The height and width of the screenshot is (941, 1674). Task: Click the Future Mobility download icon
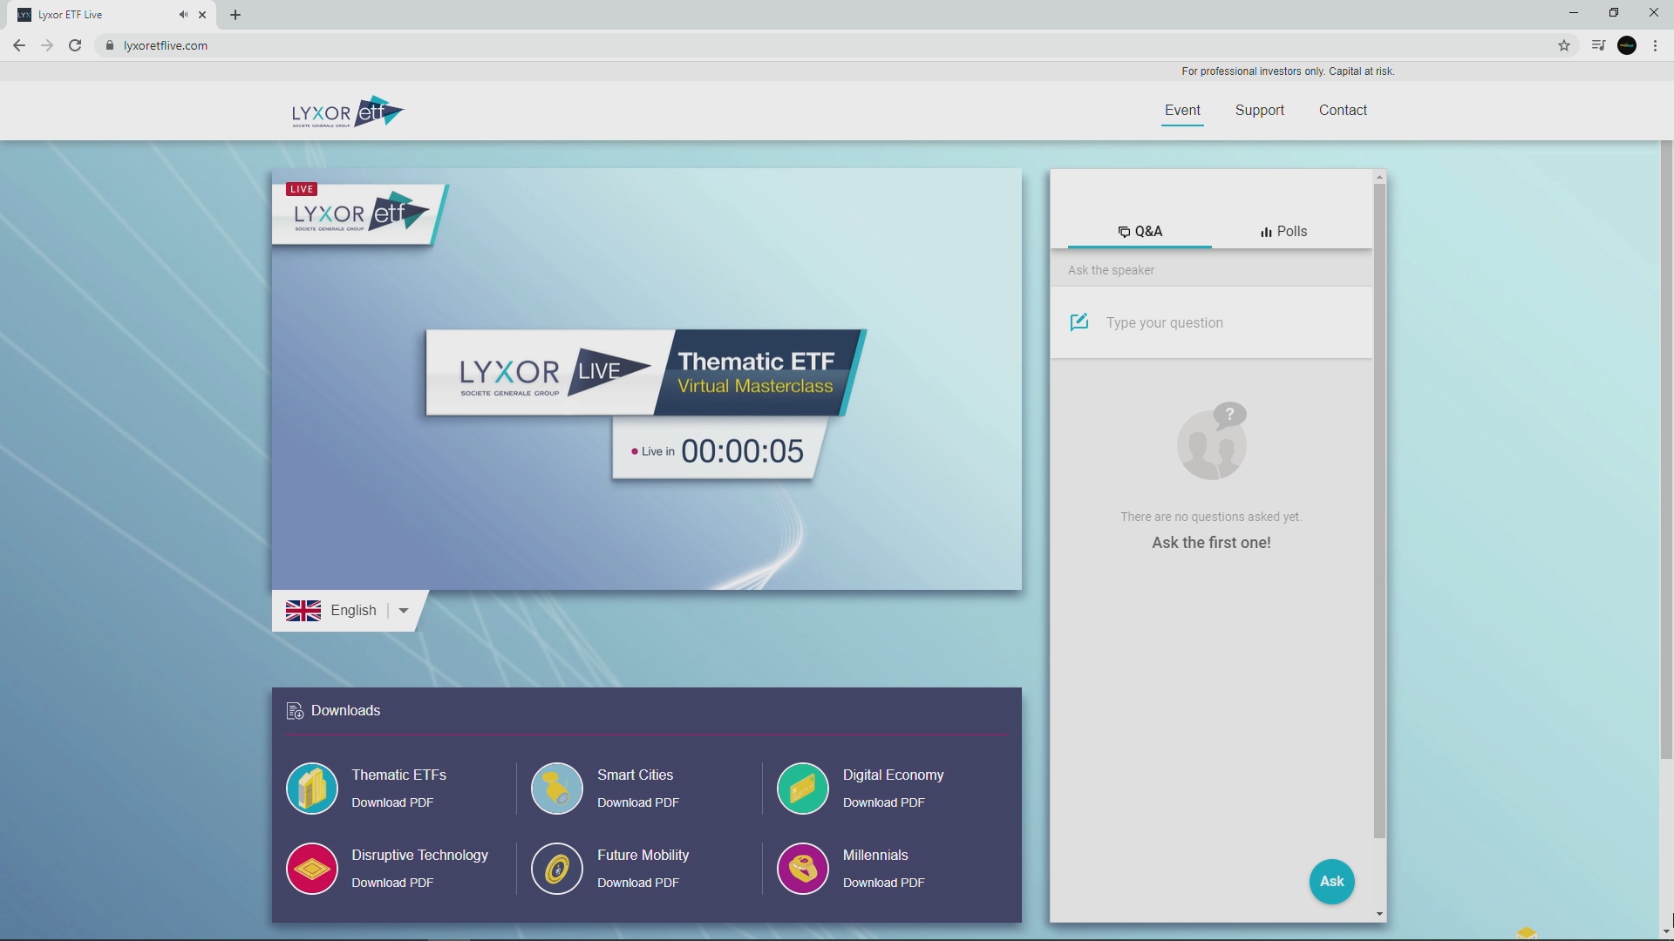point(557,869)
